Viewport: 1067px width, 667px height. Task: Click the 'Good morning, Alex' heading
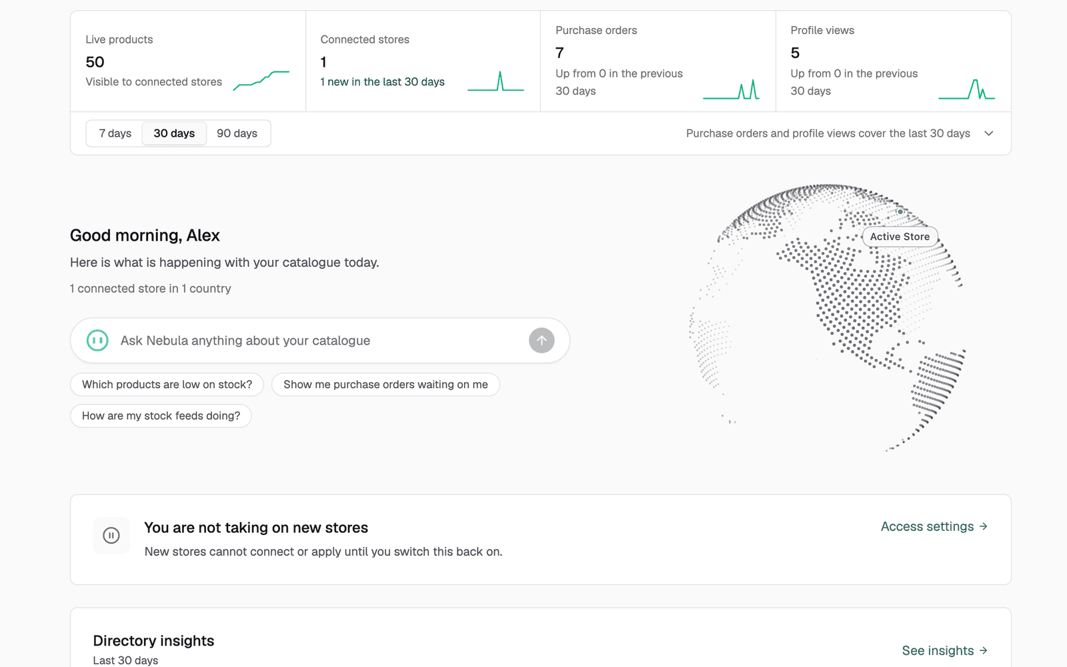point(145,235)
